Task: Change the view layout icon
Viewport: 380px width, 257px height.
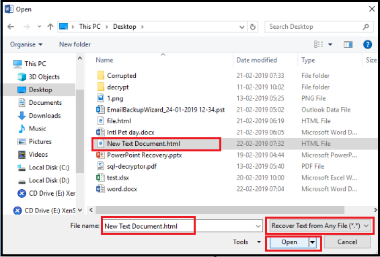Action: [318, 44]
